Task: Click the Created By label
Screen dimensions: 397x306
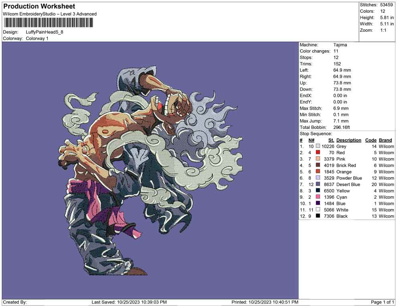Action: click(15, 302)
